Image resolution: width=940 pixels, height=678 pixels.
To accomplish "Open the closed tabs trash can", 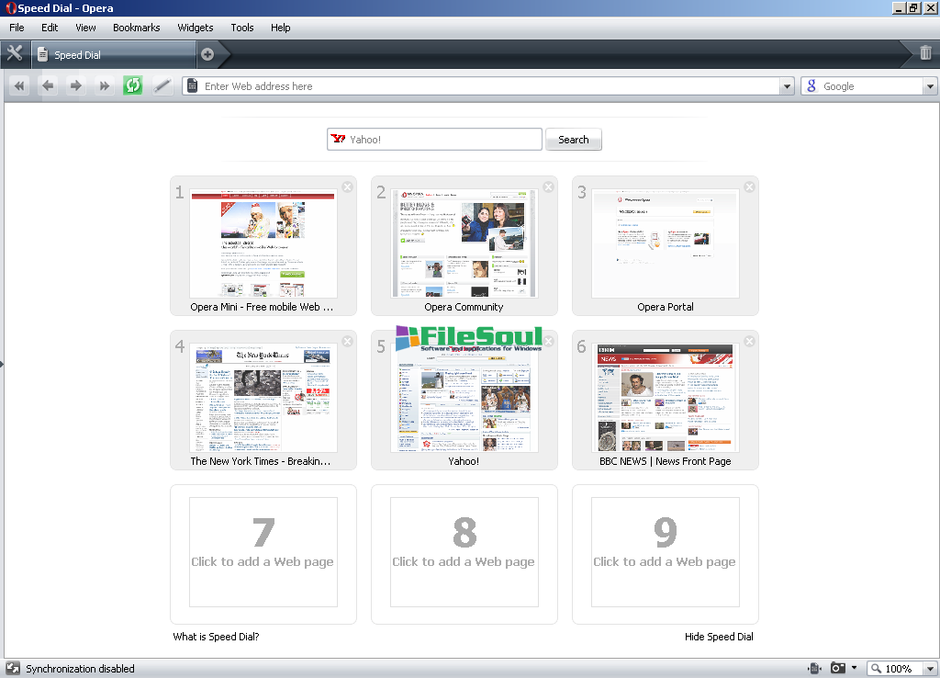I will pos(925,53).
